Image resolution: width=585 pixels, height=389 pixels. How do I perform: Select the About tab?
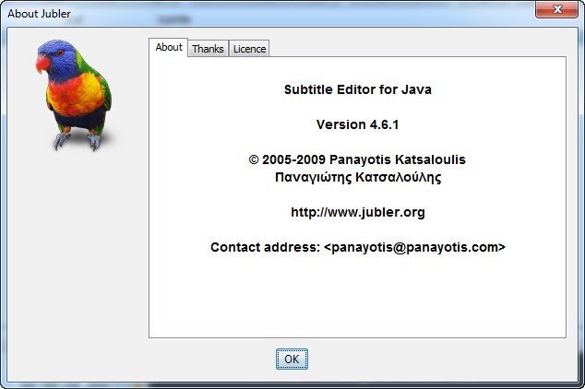coord(169,48)
